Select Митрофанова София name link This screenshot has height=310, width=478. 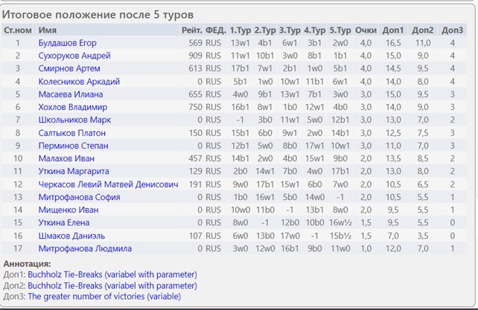pyautogui.click(x=79, y=197)
